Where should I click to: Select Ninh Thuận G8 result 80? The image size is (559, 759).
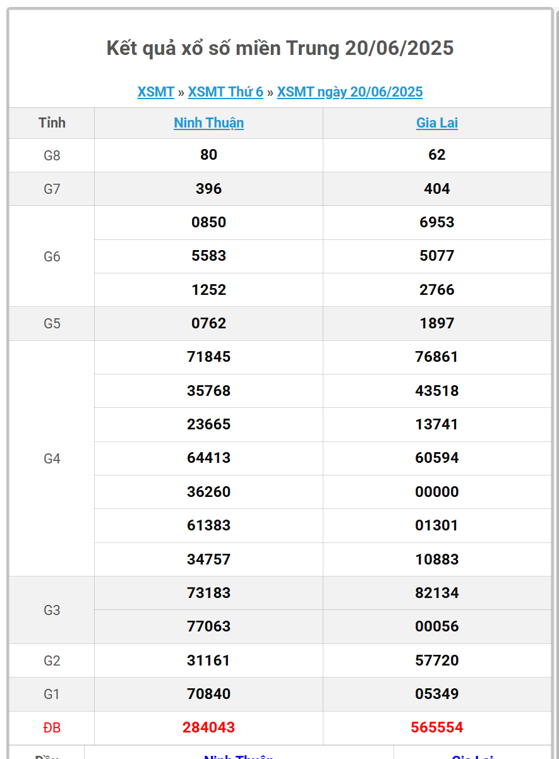pyautogui.click(x=209, y=155)
